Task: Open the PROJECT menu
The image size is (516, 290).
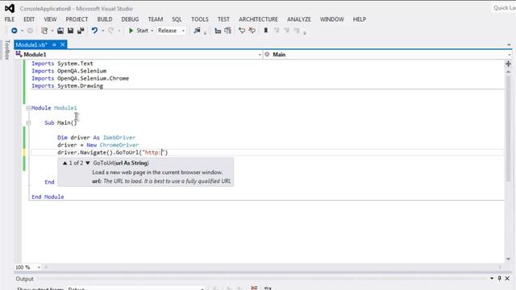Action: (77, 19)
